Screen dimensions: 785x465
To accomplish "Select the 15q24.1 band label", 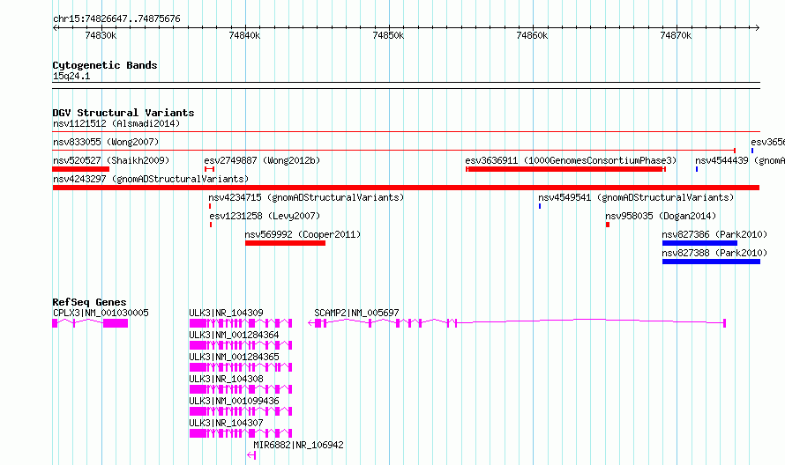I will 71,76.
